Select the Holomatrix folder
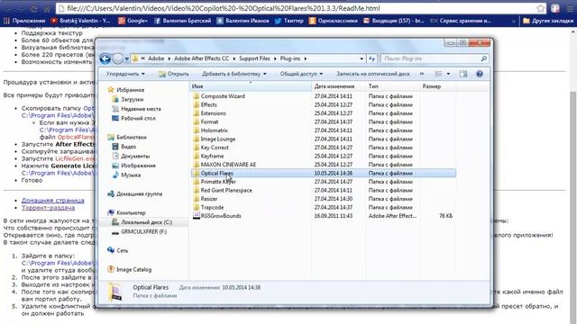This screenshot has width=577, height=324. (215, 130)
